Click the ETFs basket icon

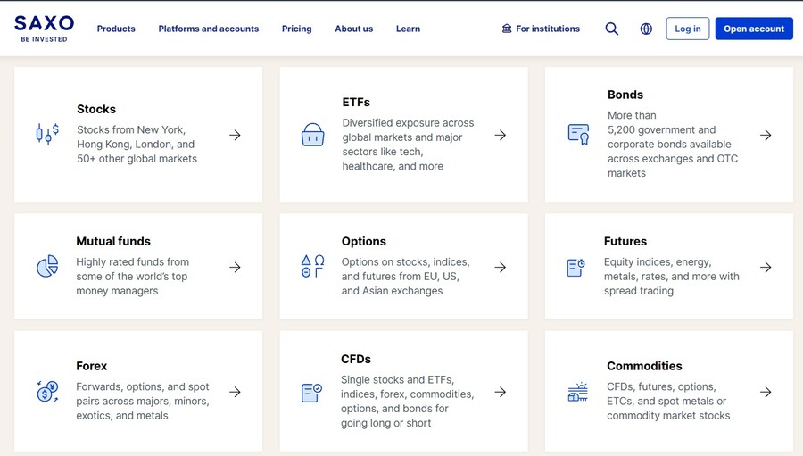(312, 135)
